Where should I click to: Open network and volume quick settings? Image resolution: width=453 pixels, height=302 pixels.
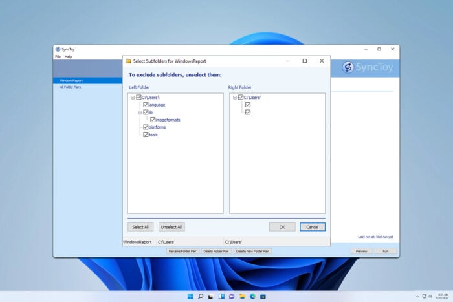point(427,297)
